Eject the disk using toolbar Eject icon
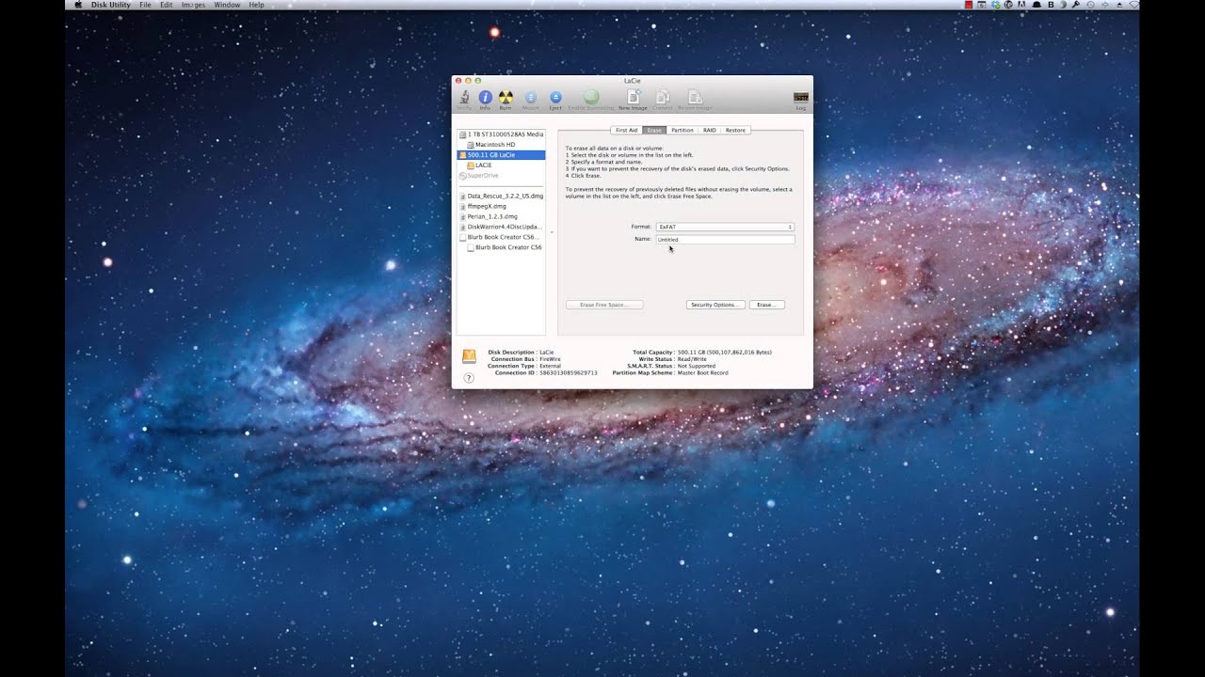The width and height of the screenshot is (1205, 677). coord(555,97)
